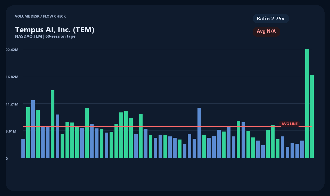This screenshot has width=330, height=196.
Task: Select the NASDAQ:TEM 60-session tape subtitle
Action: click(x=45, y=36)
